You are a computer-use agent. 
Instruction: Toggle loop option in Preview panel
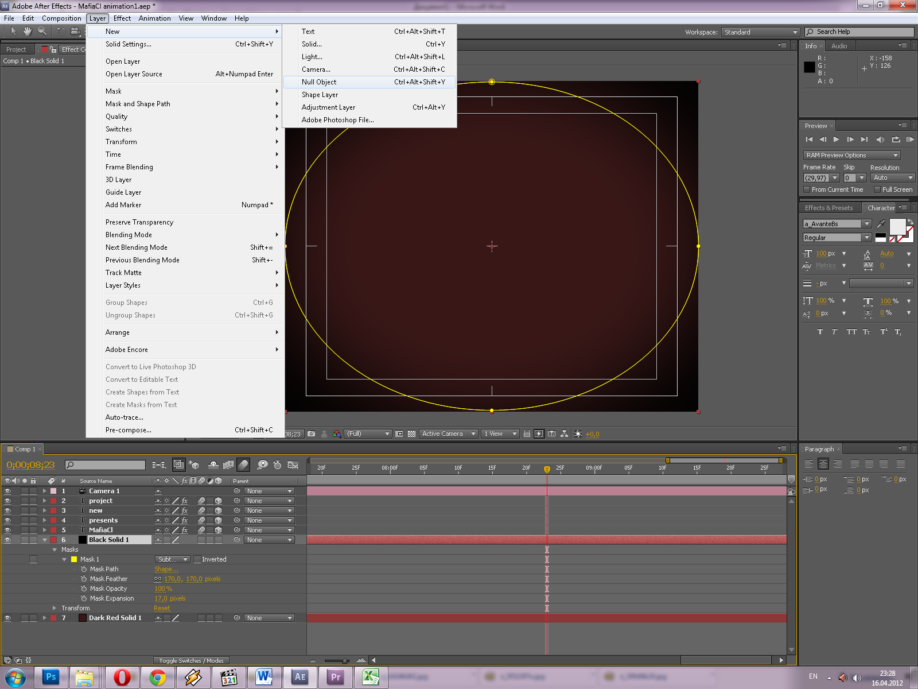tap(896, 140)
